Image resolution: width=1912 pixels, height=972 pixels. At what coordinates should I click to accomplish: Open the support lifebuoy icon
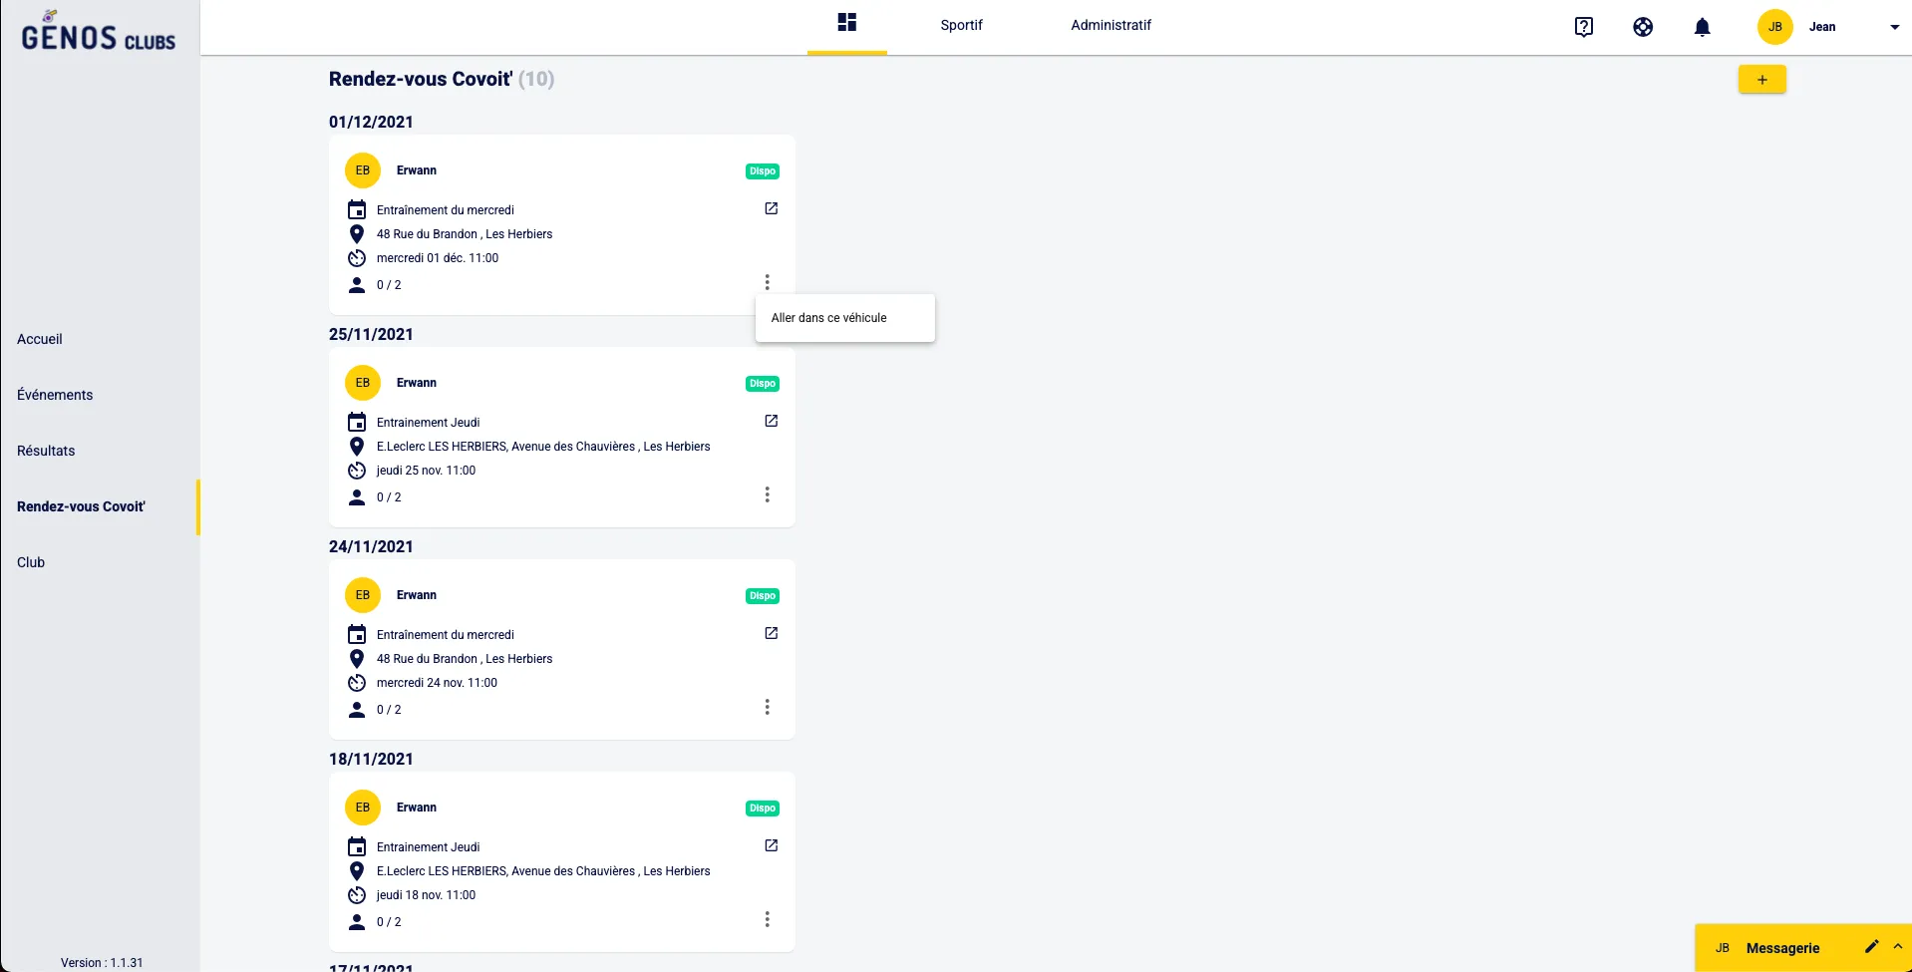(1643, 27)
